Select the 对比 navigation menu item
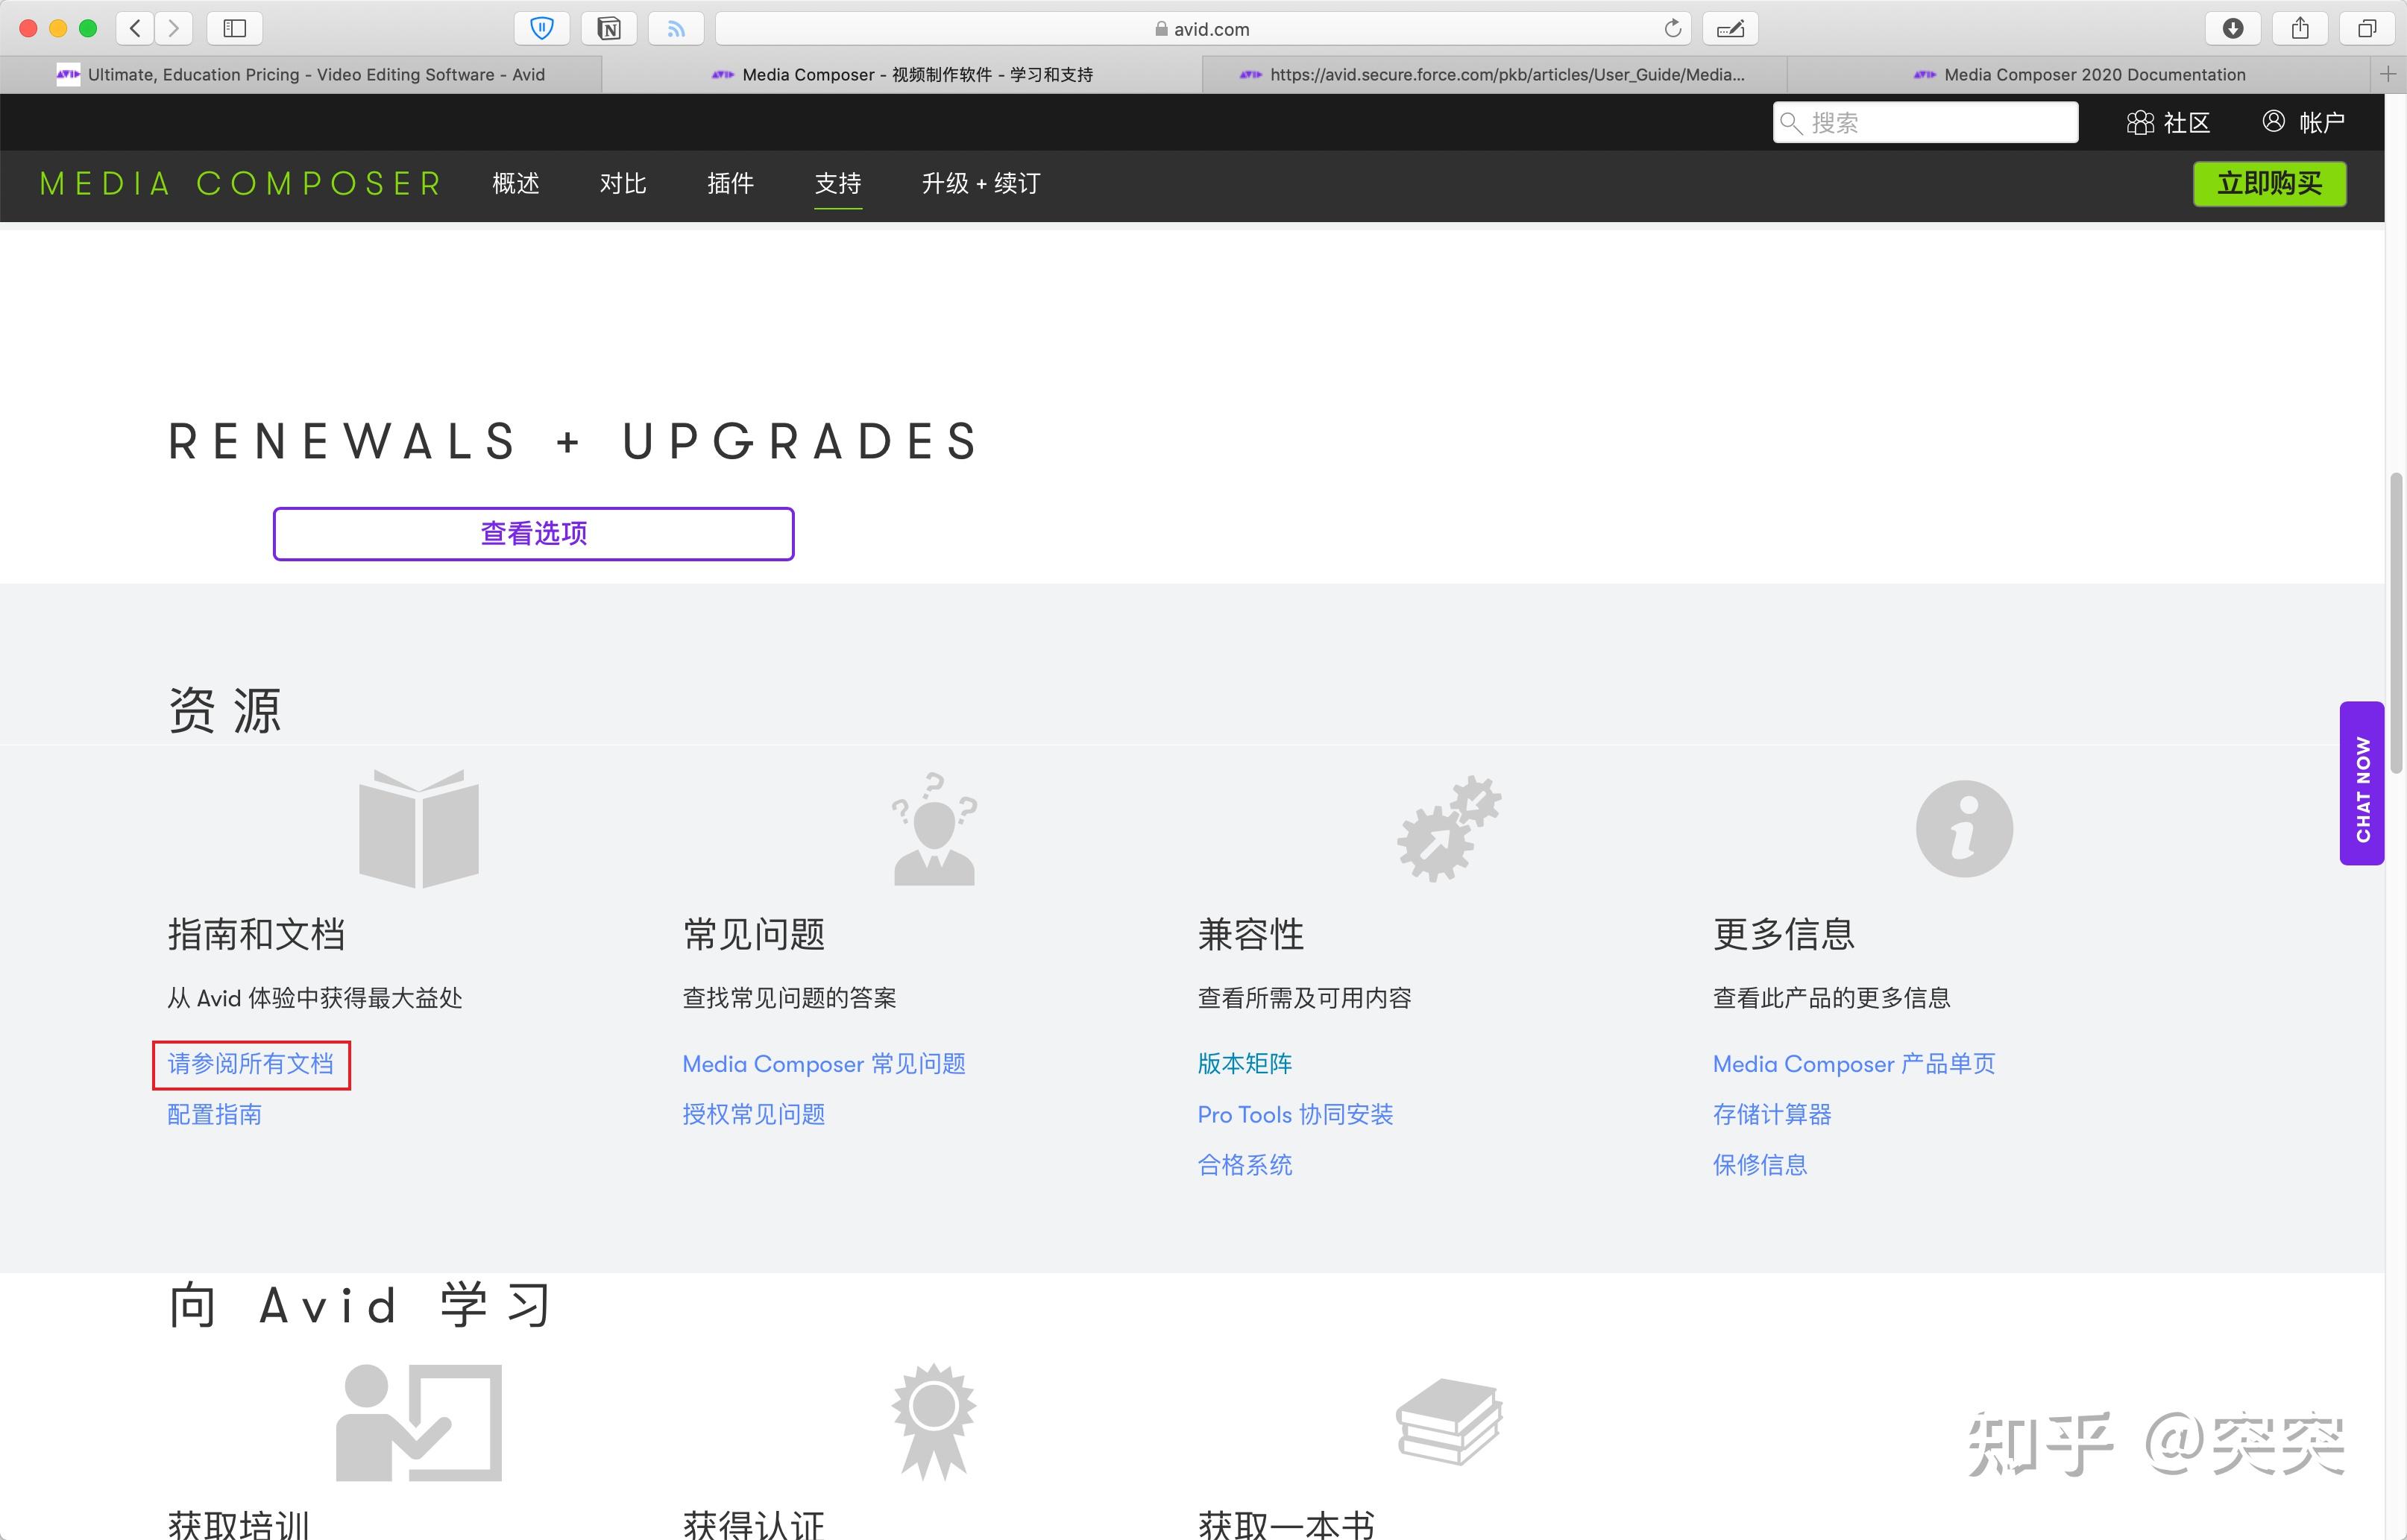This screenshot has height=1540, width=2407. [623, 184]
